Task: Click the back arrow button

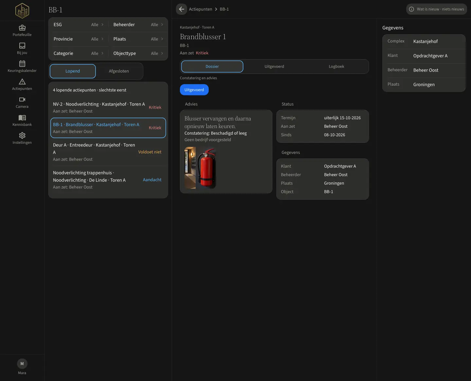Action: [182, 9]
